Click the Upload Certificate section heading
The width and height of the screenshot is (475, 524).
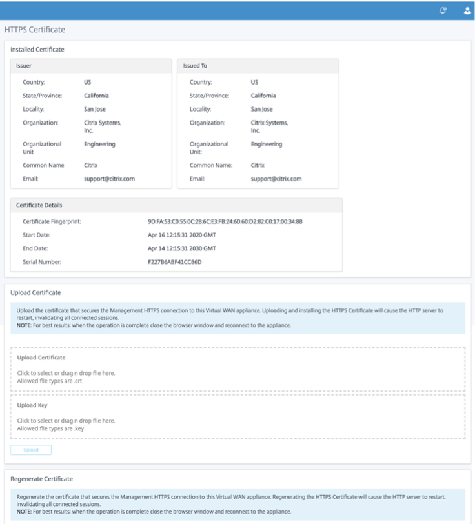point(35,293)
